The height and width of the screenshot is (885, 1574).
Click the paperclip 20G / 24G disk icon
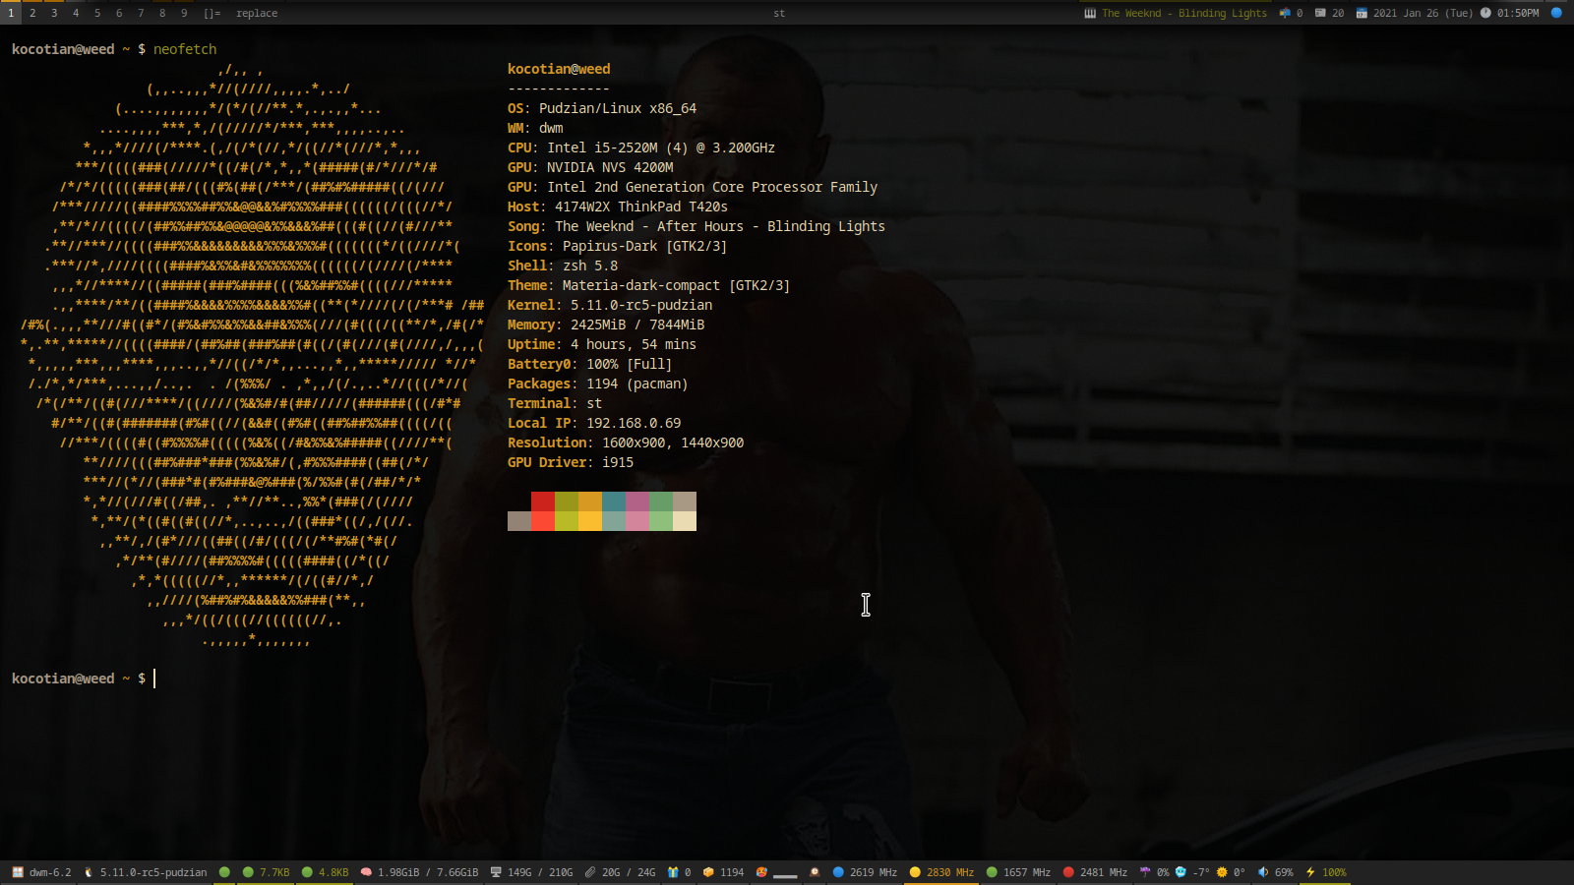click(x=590, y=872)
